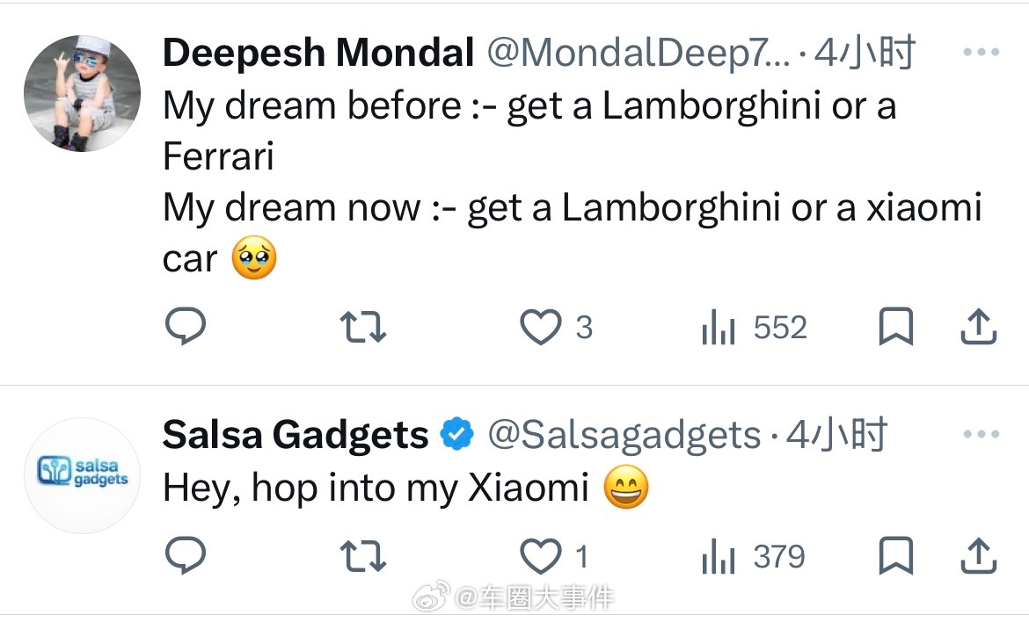Retweet the Salsa Gadgets reply
The image size is (1029, 622).
pyautogui.click(x=362, y=556)
